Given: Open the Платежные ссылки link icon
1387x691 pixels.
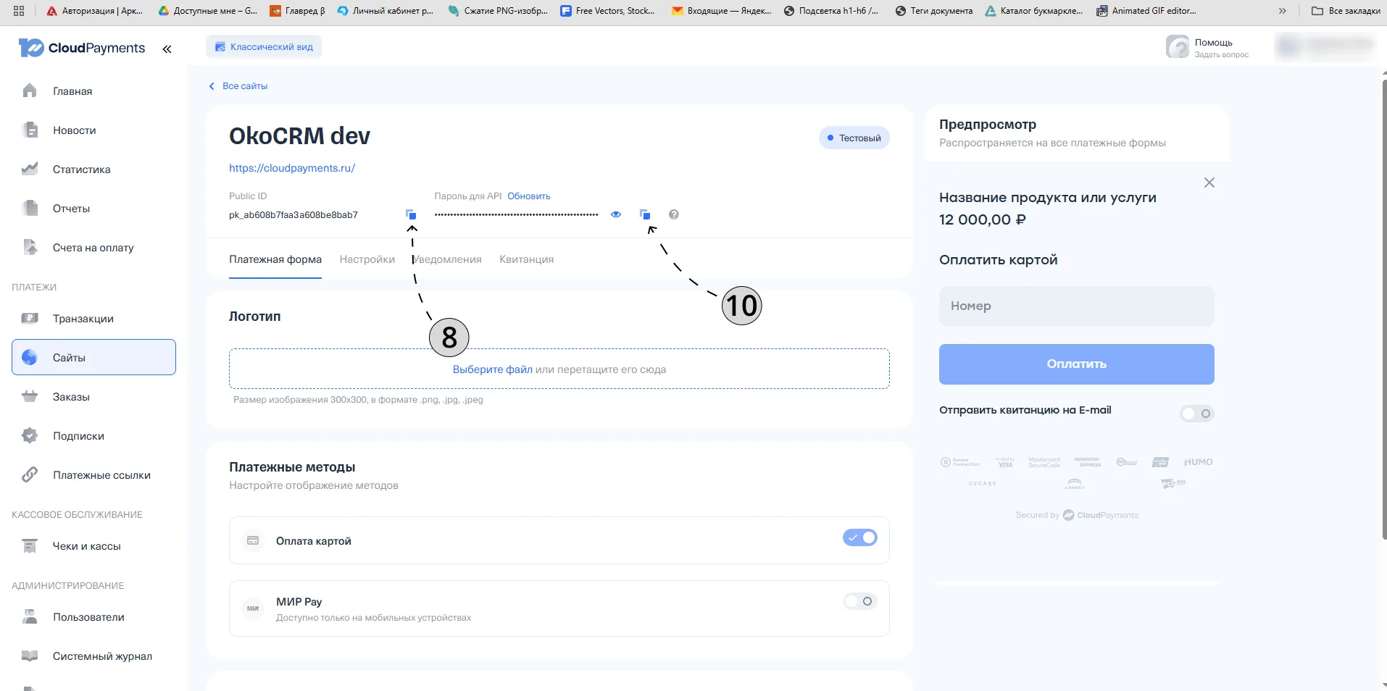Looking at the screenshot, I should point(30,474).
